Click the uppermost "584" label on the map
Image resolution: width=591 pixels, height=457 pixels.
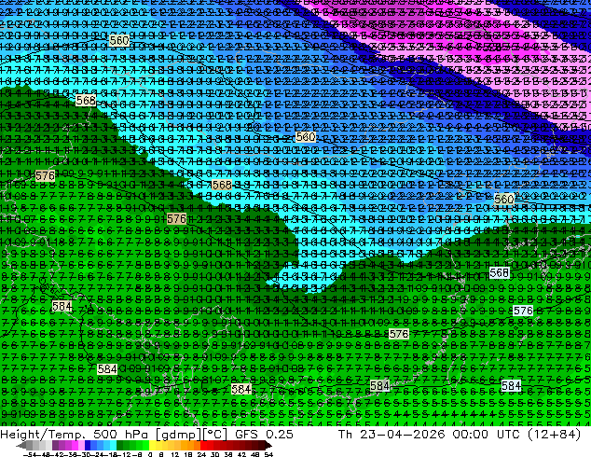click(62, 306)
